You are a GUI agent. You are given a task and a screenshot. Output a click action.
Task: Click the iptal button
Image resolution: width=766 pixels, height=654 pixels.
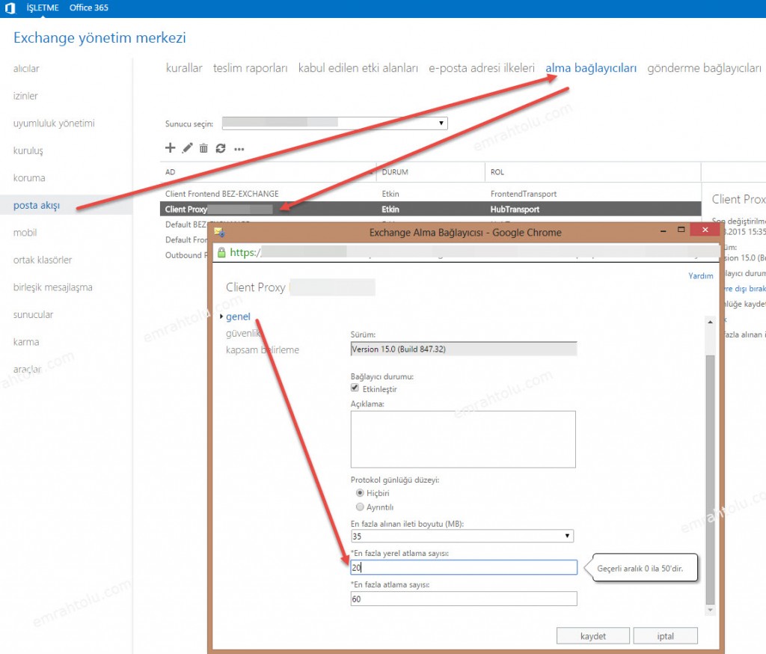(665, 636)
